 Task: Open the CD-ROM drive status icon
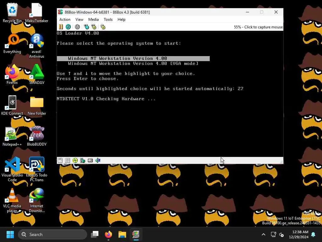[x=75, y=160]
